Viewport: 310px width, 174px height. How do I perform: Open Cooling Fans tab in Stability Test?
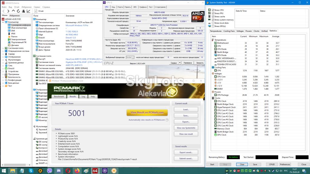[x=229, y=31]
